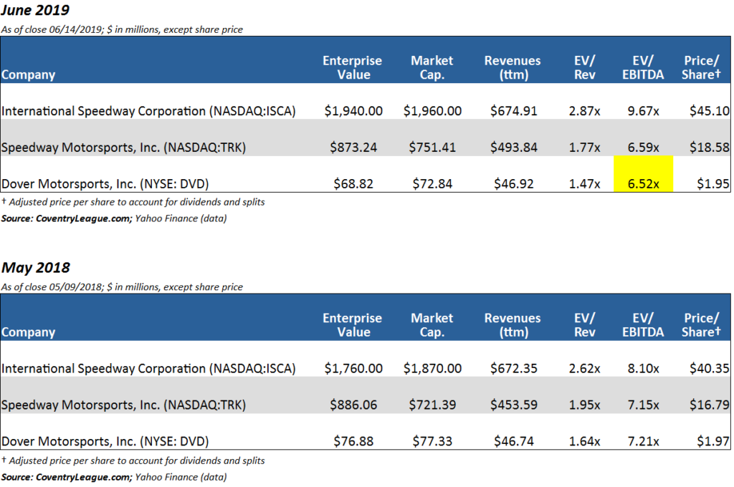
Task: Click the $886.06 enterprise value cell
Action: point(353,405)
